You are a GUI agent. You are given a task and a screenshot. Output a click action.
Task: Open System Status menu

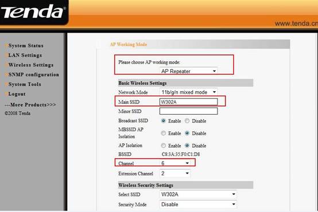tap(26, 46)
